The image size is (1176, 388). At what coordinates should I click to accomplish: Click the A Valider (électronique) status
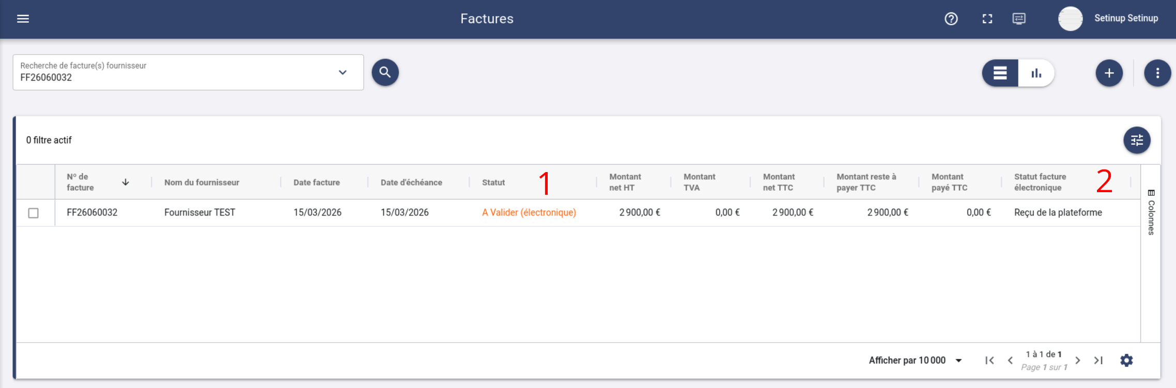coord(529,212)
